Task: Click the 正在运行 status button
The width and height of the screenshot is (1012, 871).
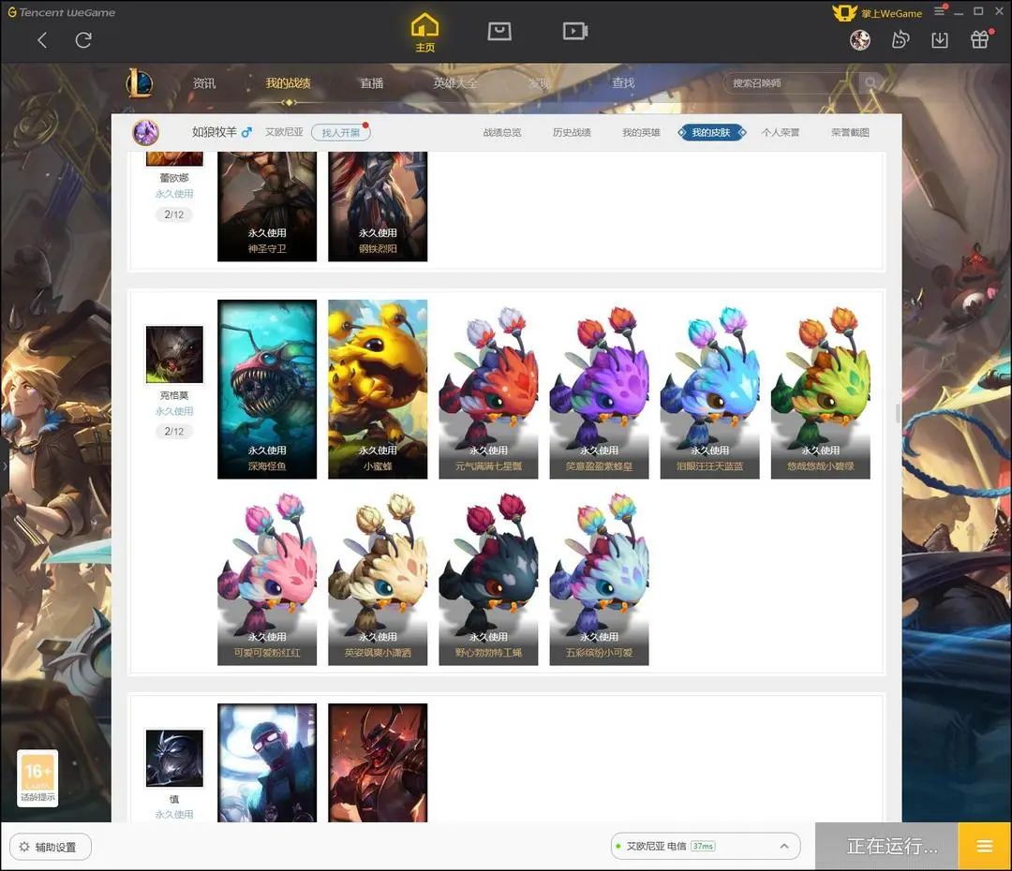Action: click(886, 846)
